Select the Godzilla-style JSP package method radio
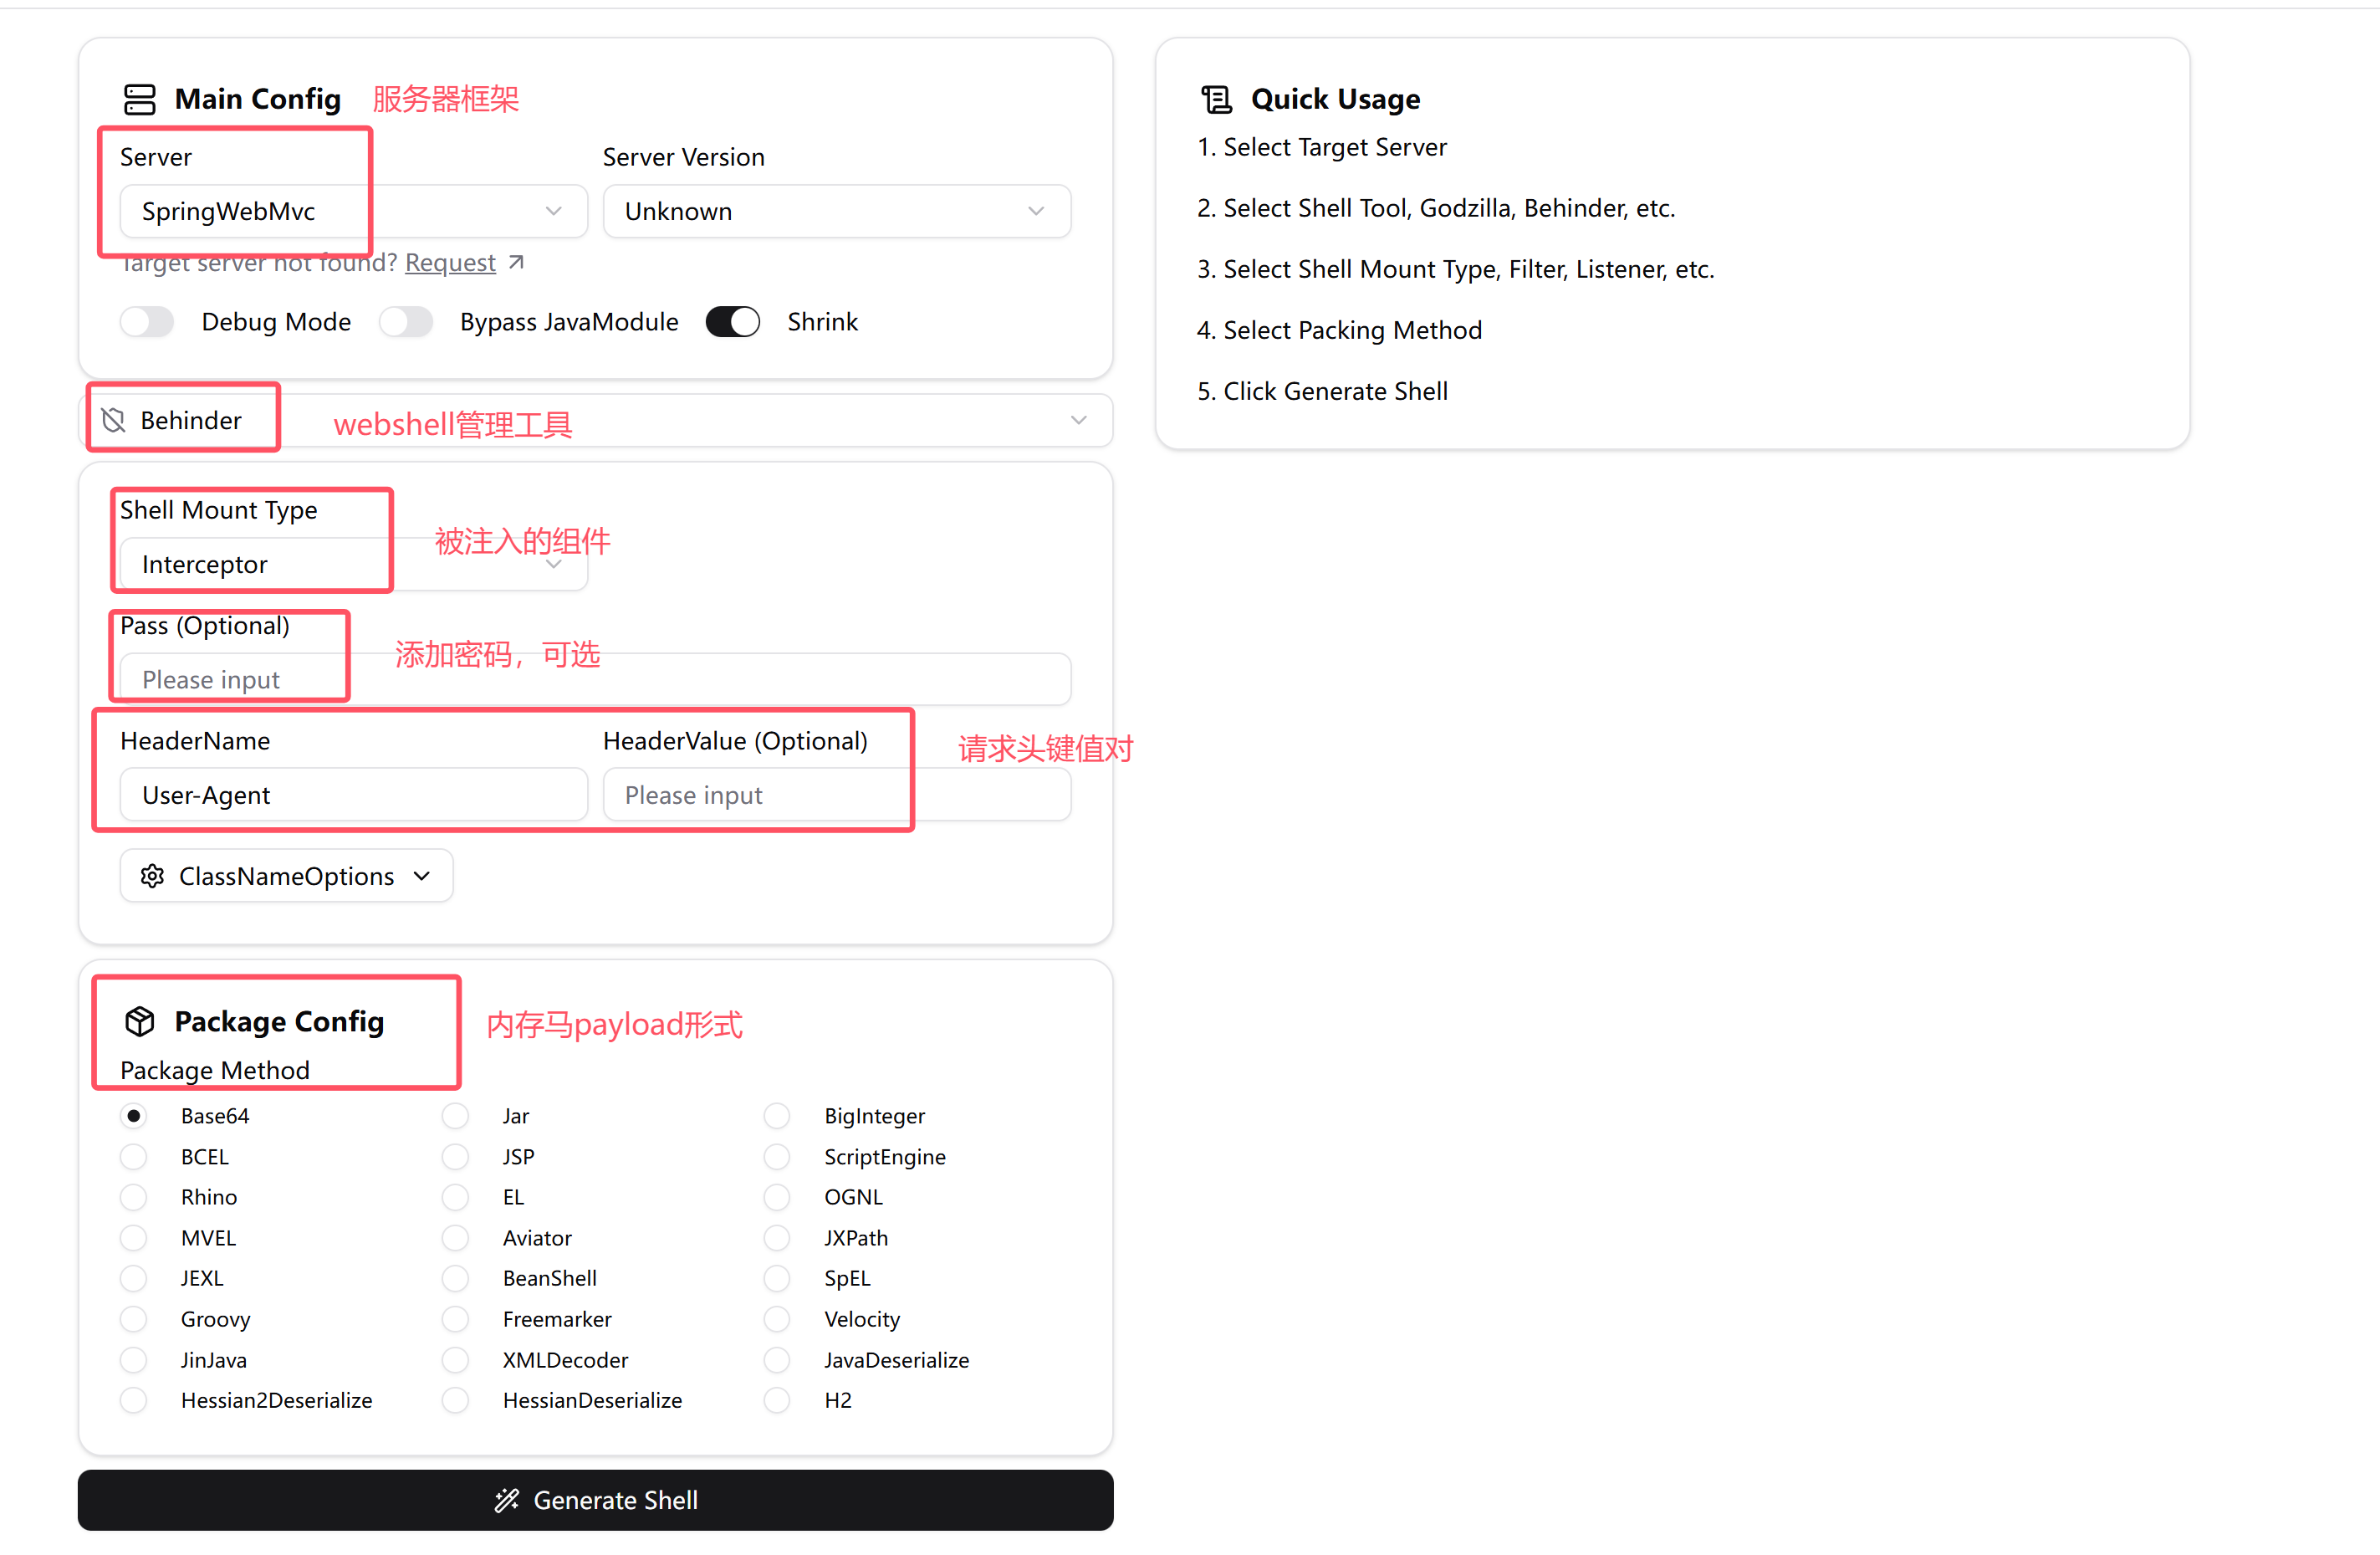This screenshot has height=1555, width=2380. point(456,1157)
